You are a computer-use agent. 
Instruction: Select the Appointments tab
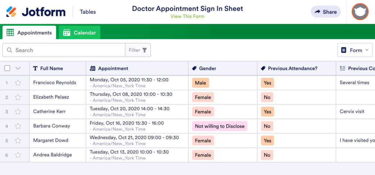pyautogui.click(x=30, y=33)
